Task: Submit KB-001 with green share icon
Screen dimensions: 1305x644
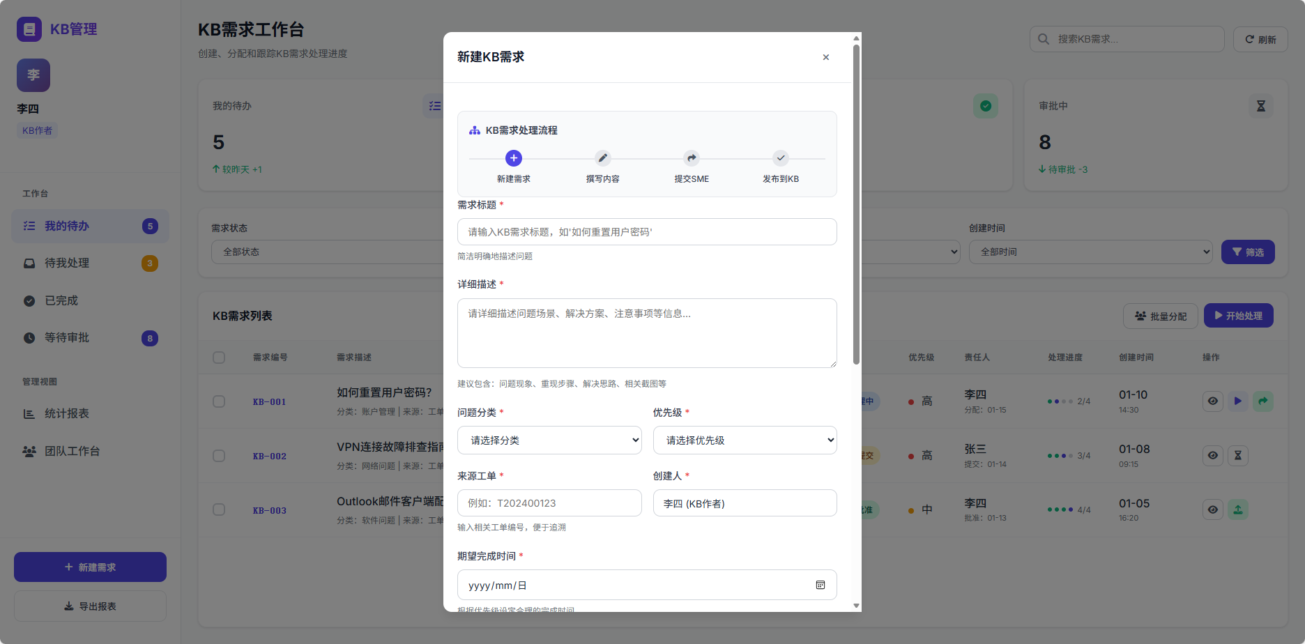Action: click(x=1263, y=401)
